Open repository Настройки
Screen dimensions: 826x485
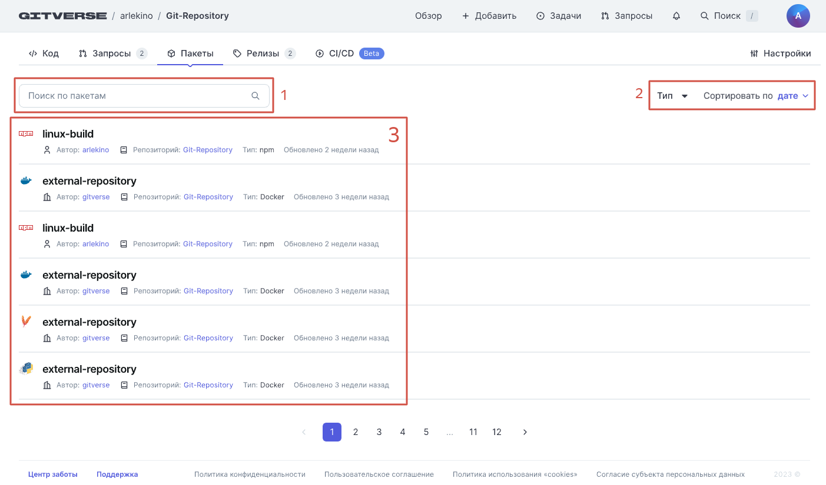coord(781,53)
